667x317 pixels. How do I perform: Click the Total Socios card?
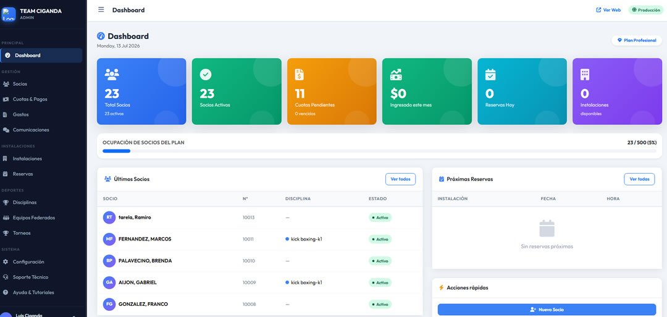(141, 91)
